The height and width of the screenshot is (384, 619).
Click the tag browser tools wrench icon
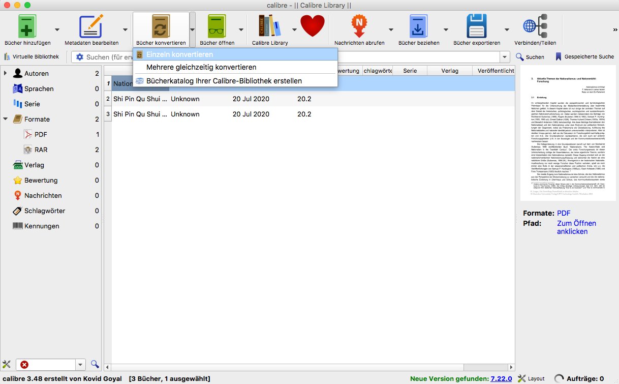click(x=7, y=364)
